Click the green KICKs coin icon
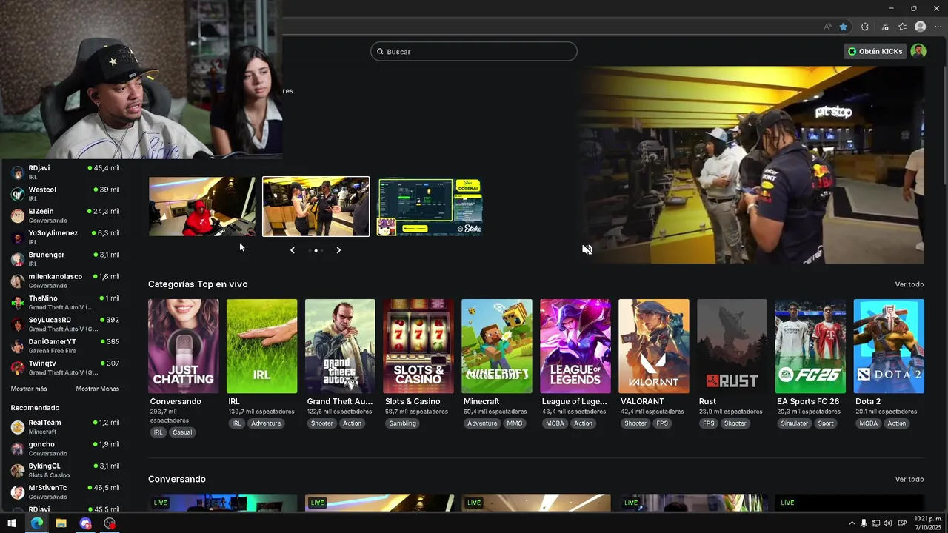This screenshot has height=533, width=948. tap(852, 52)
